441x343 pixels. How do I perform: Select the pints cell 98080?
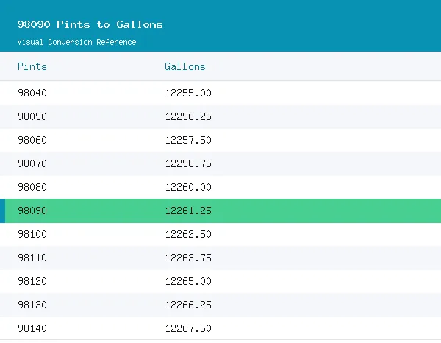pyautogui.click(x=32, y=187)
